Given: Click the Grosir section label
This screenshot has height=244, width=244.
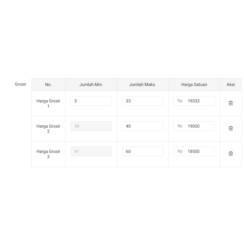Looking at the screenshot, I should 21,84.
